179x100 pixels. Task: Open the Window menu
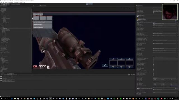point(21,2)
